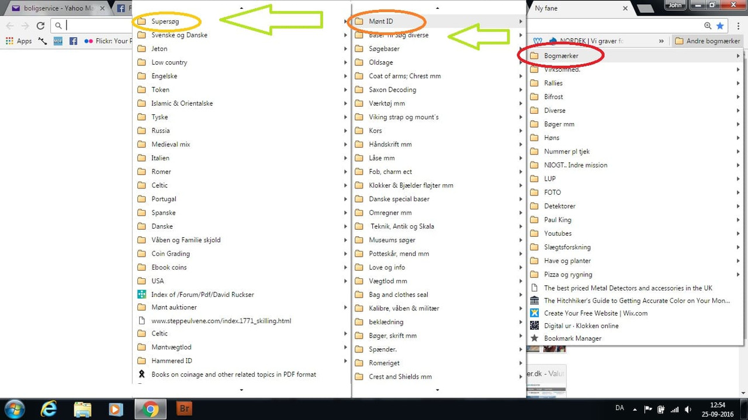This screenshot has height=420, width=748.
Task: Open the Andre bogmærker folder button
Action: point(707,41)
